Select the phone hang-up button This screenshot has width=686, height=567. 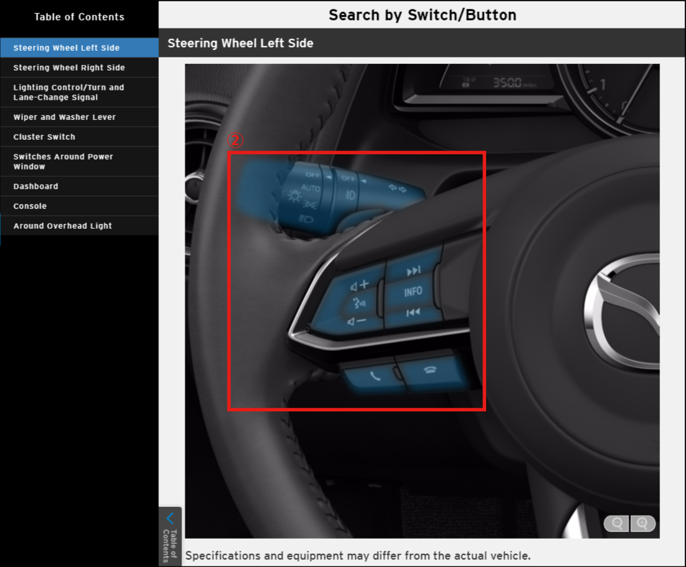(431, 371)
